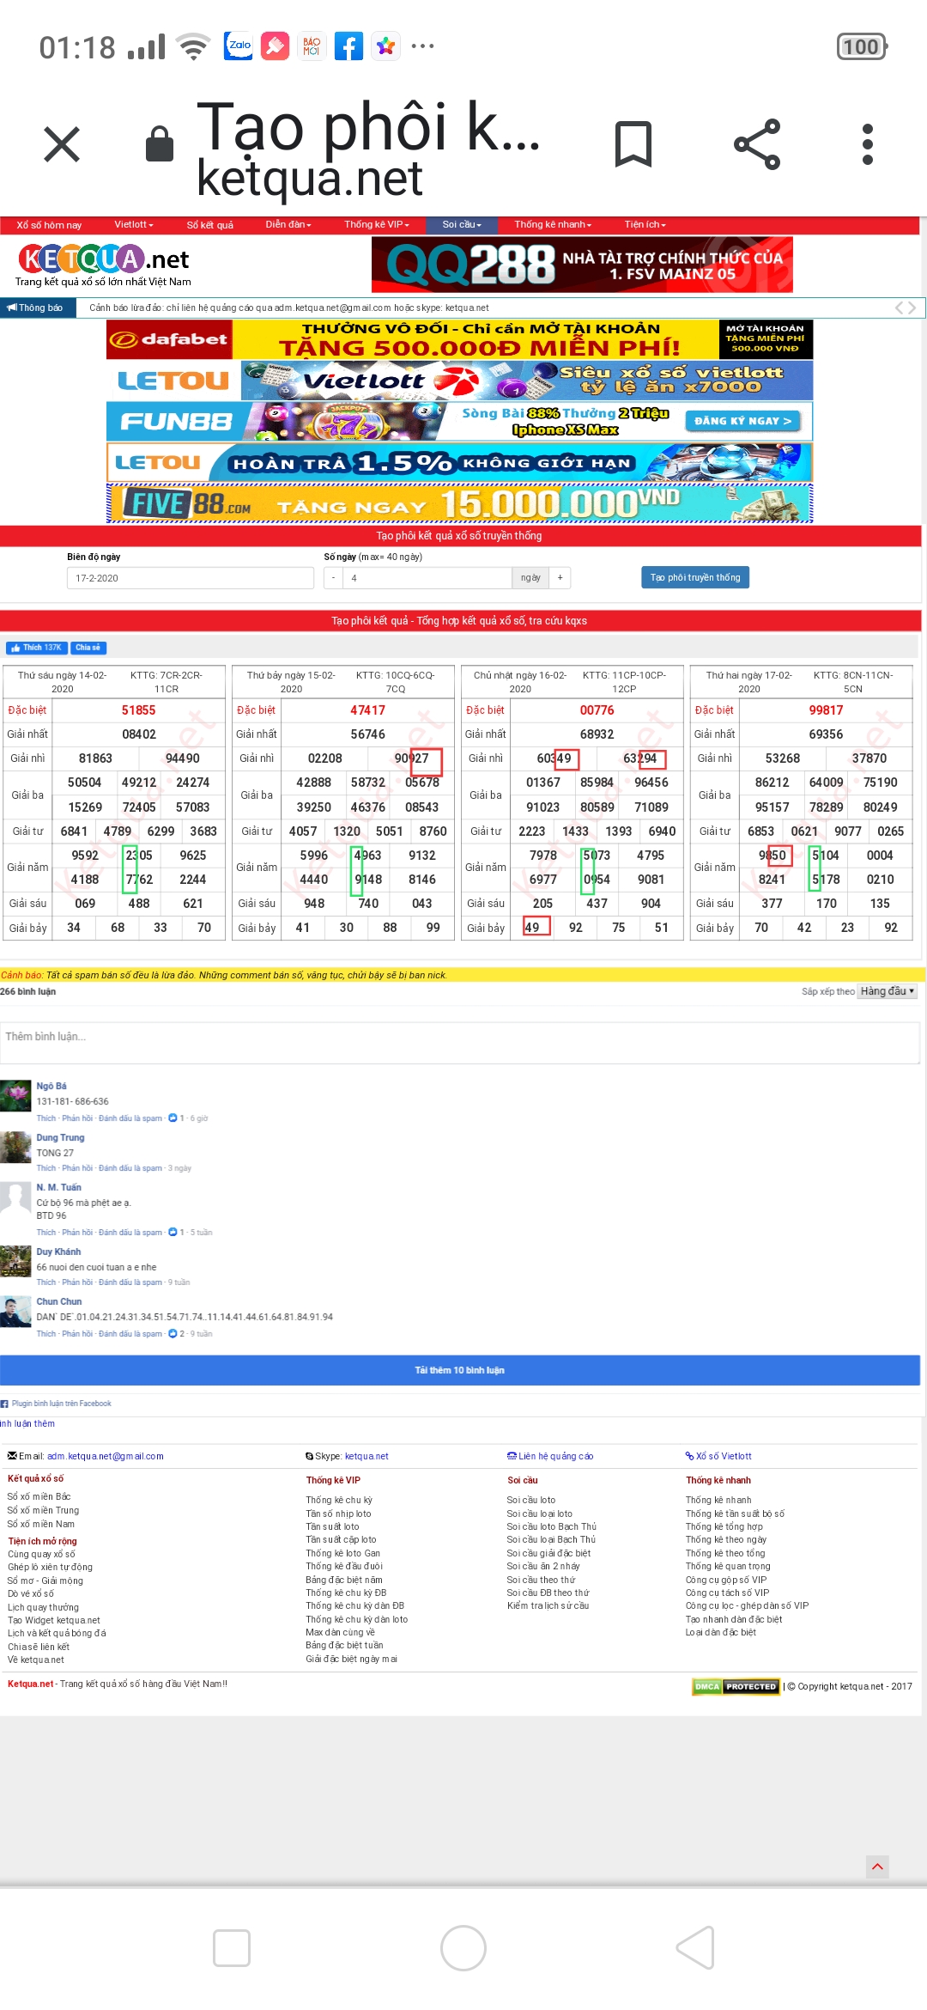Click Ngô Bá's profile avatar
Viewport: 927px width, 2010px height.
coord(15,1095)
